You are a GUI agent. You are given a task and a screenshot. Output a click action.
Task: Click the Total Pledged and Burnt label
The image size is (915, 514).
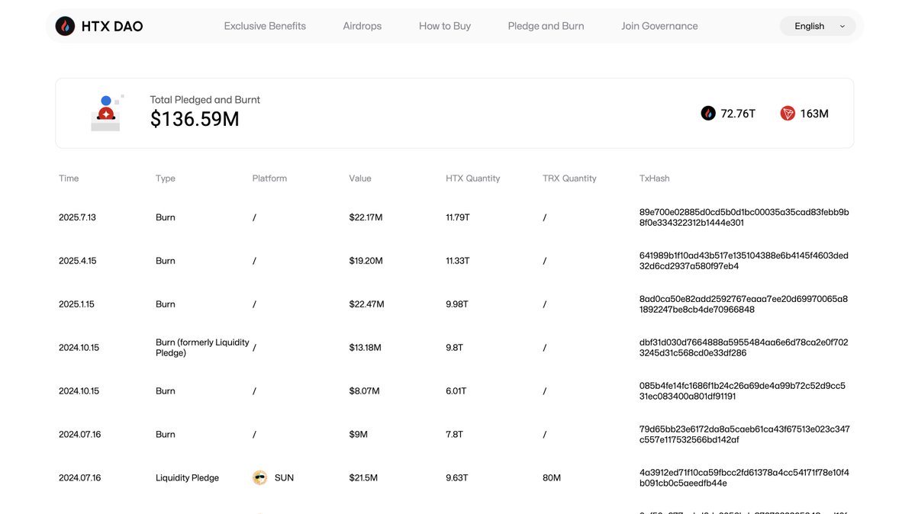tap(205, 100)
